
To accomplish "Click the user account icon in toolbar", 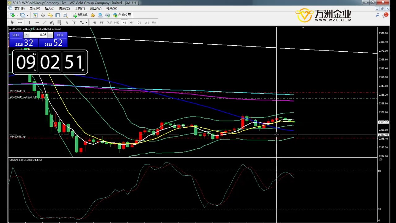I will 100,15.
